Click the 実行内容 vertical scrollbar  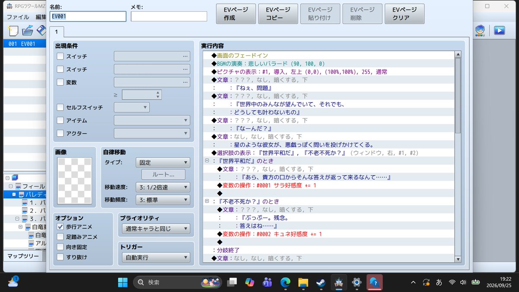pyautogui.click(x=458, y=156)
